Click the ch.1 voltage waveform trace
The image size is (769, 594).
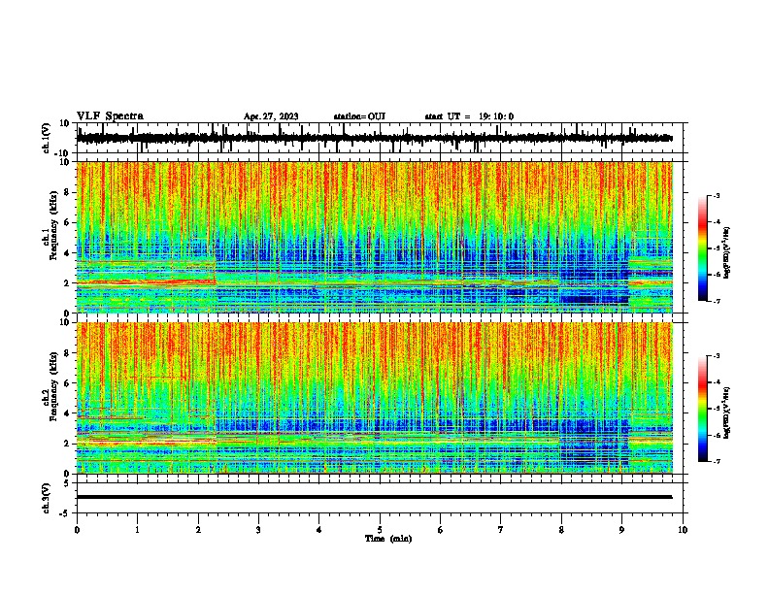[374, 138]
